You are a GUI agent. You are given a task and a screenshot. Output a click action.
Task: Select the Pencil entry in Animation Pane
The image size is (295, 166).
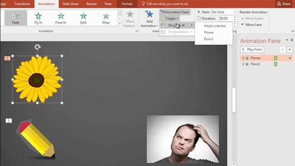click(x=266, y=64)
